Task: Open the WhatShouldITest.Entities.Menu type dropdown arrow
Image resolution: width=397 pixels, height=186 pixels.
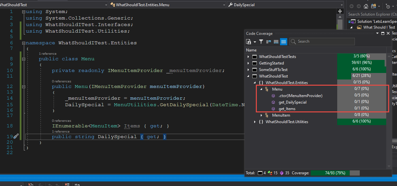Action: 224,5
